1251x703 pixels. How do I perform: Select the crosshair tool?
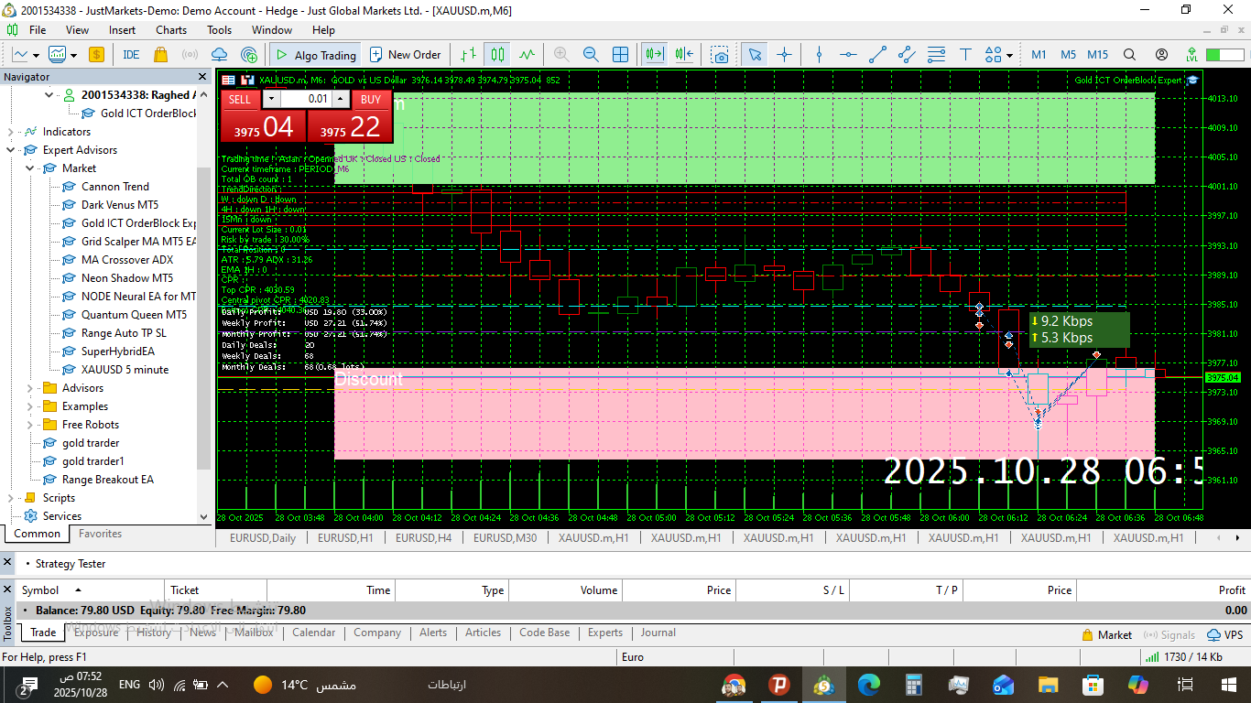[784, 55]
